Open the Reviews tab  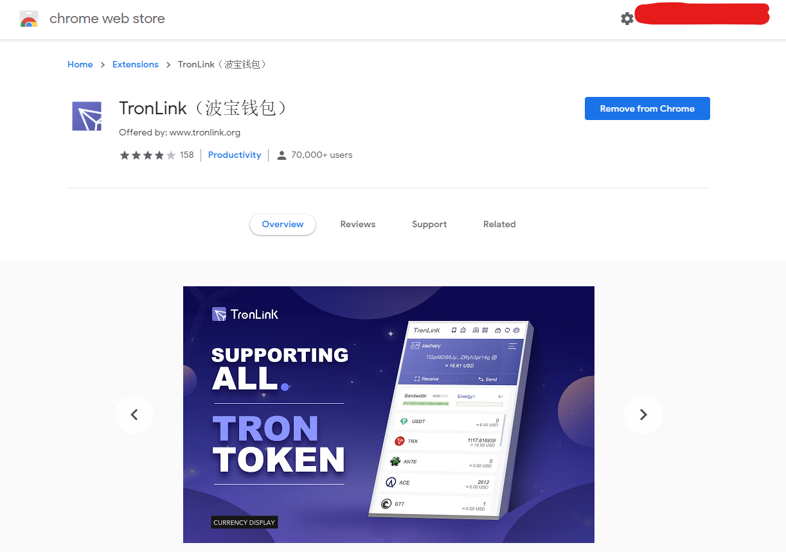(x=358, y=225)
